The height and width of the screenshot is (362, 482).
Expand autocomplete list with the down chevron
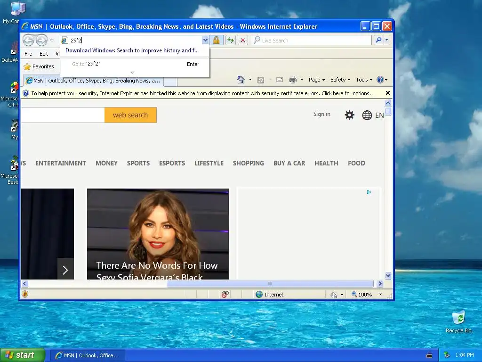(x=132, y=73)
